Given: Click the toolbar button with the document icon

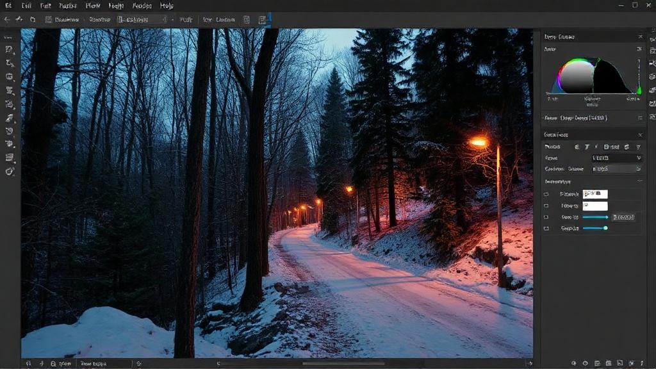Looking at the screenshot, I should 62,20.
